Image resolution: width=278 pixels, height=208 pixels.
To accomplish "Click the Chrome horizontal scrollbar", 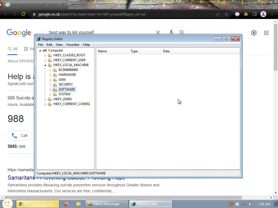I will pos(123,197).
